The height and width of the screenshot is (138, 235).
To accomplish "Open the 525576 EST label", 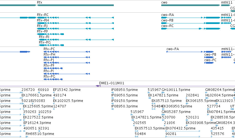I will [218, 134].
